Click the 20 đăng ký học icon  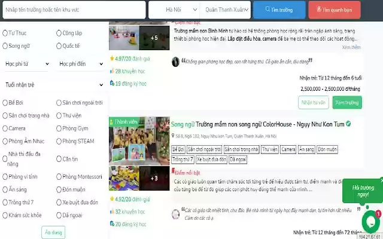coord(112,224)
